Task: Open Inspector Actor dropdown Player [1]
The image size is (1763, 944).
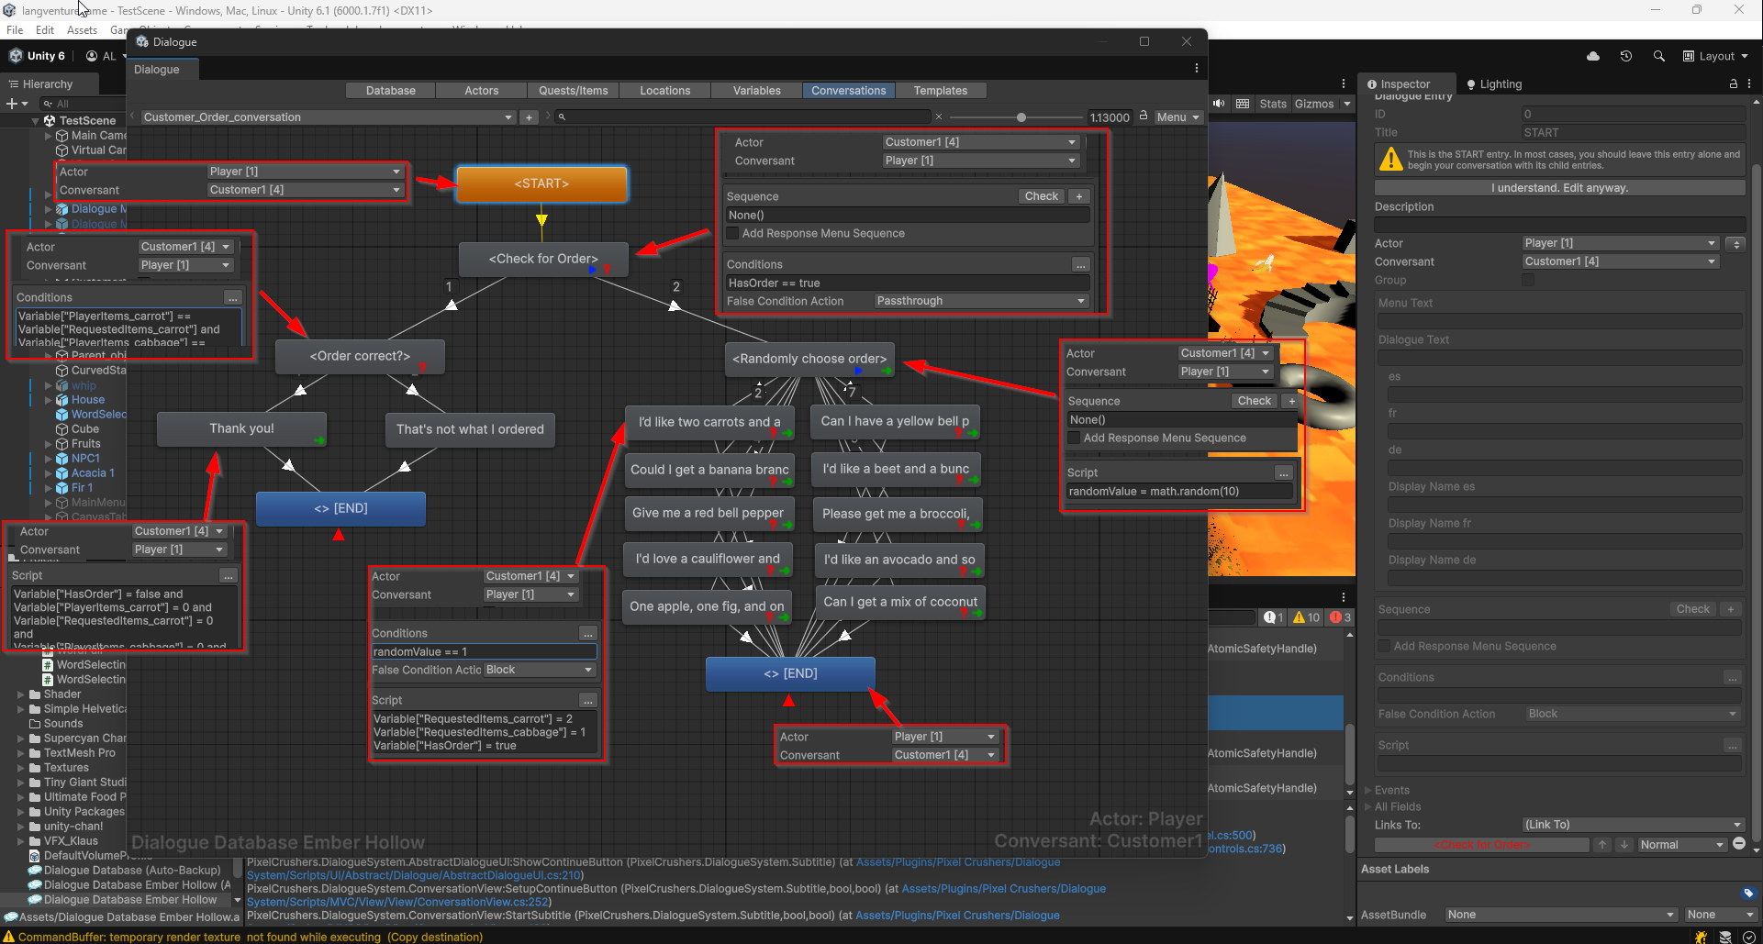Action: (x=1620, y=243)
